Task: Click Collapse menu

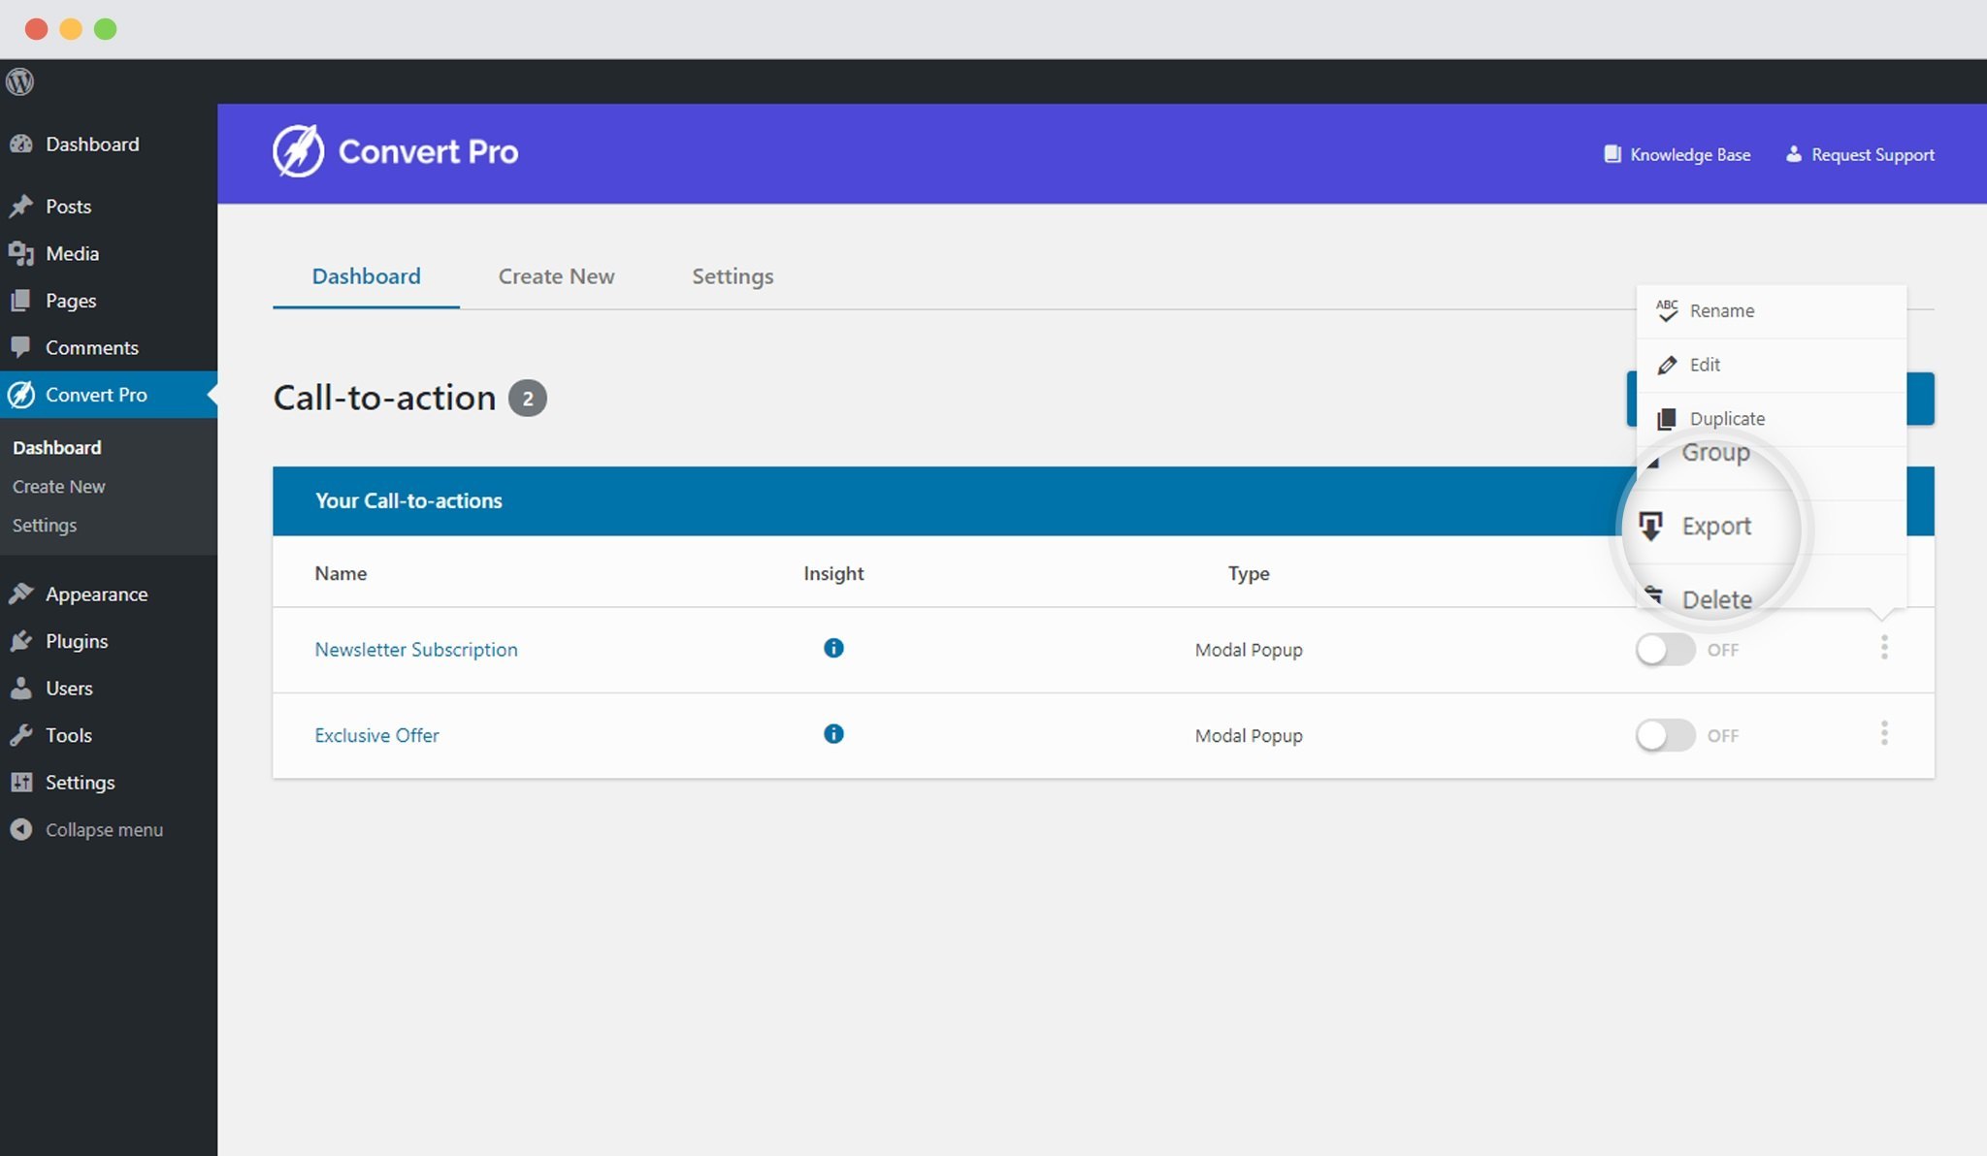Action: tap(104, 829)
